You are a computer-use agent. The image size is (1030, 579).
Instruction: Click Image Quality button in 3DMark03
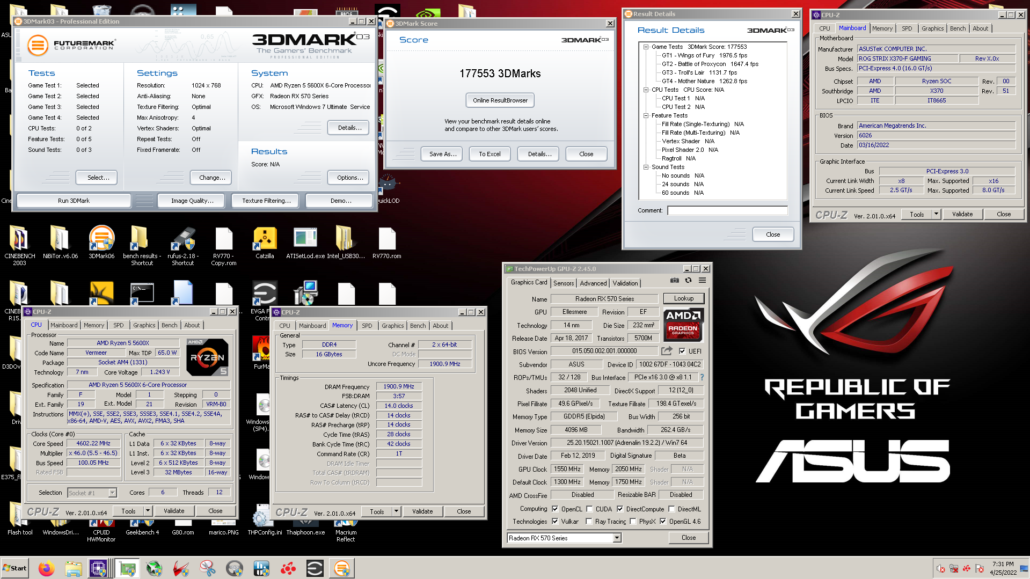click(x=192, y=201)
